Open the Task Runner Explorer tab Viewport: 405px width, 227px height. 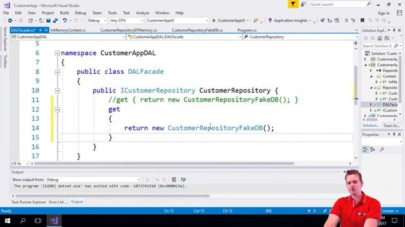coord(28,202)
